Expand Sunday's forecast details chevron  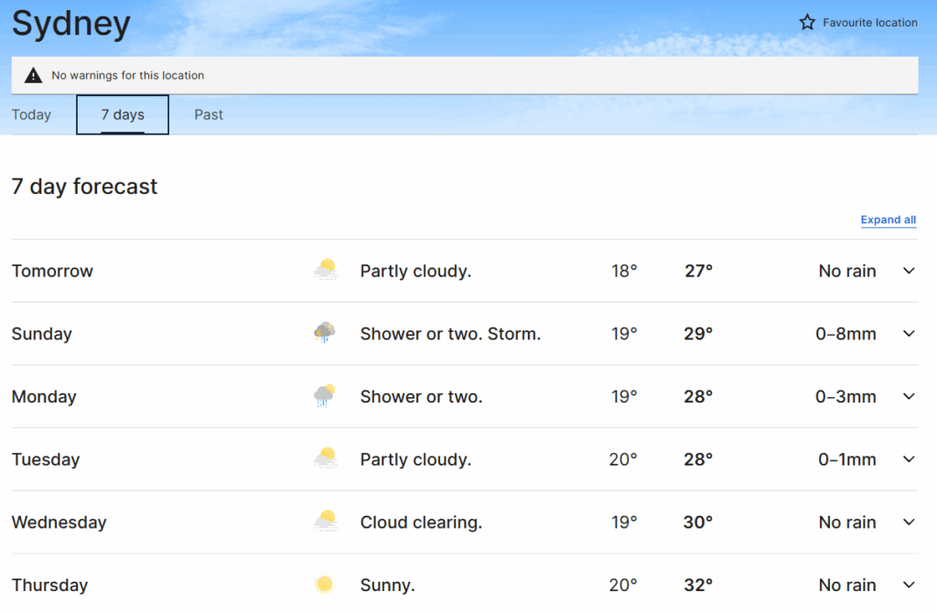pos(909,334)
